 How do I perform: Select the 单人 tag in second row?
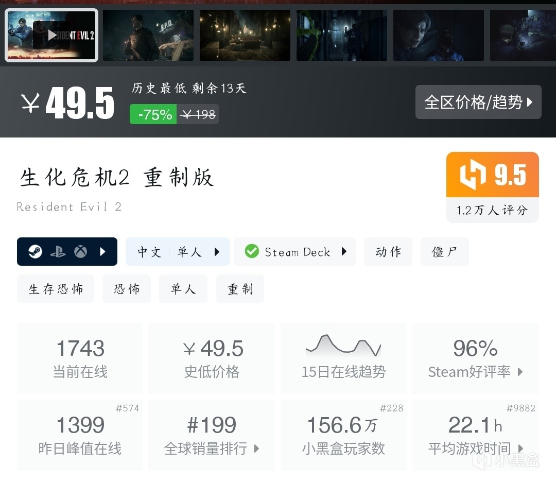(183, 289)
